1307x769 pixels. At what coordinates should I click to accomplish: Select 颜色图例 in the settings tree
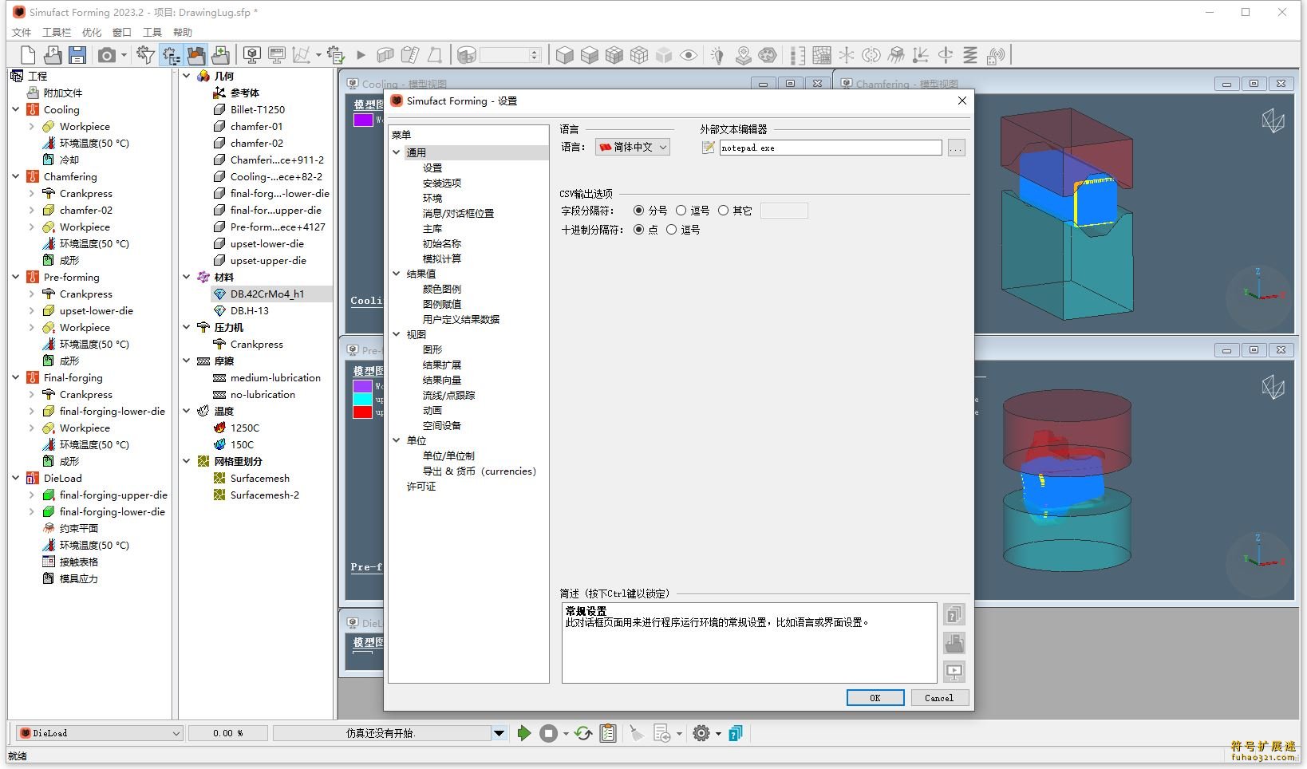tap(442, 289)
